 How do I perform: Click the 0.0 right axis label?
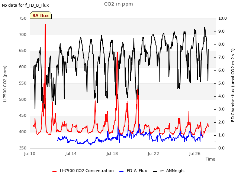click(x=221, y=148)
